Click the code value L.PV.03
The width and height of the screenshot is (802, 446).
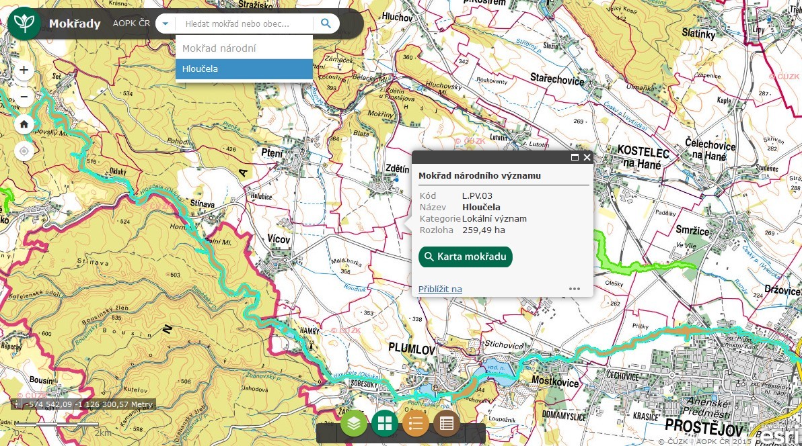point(477,195)
